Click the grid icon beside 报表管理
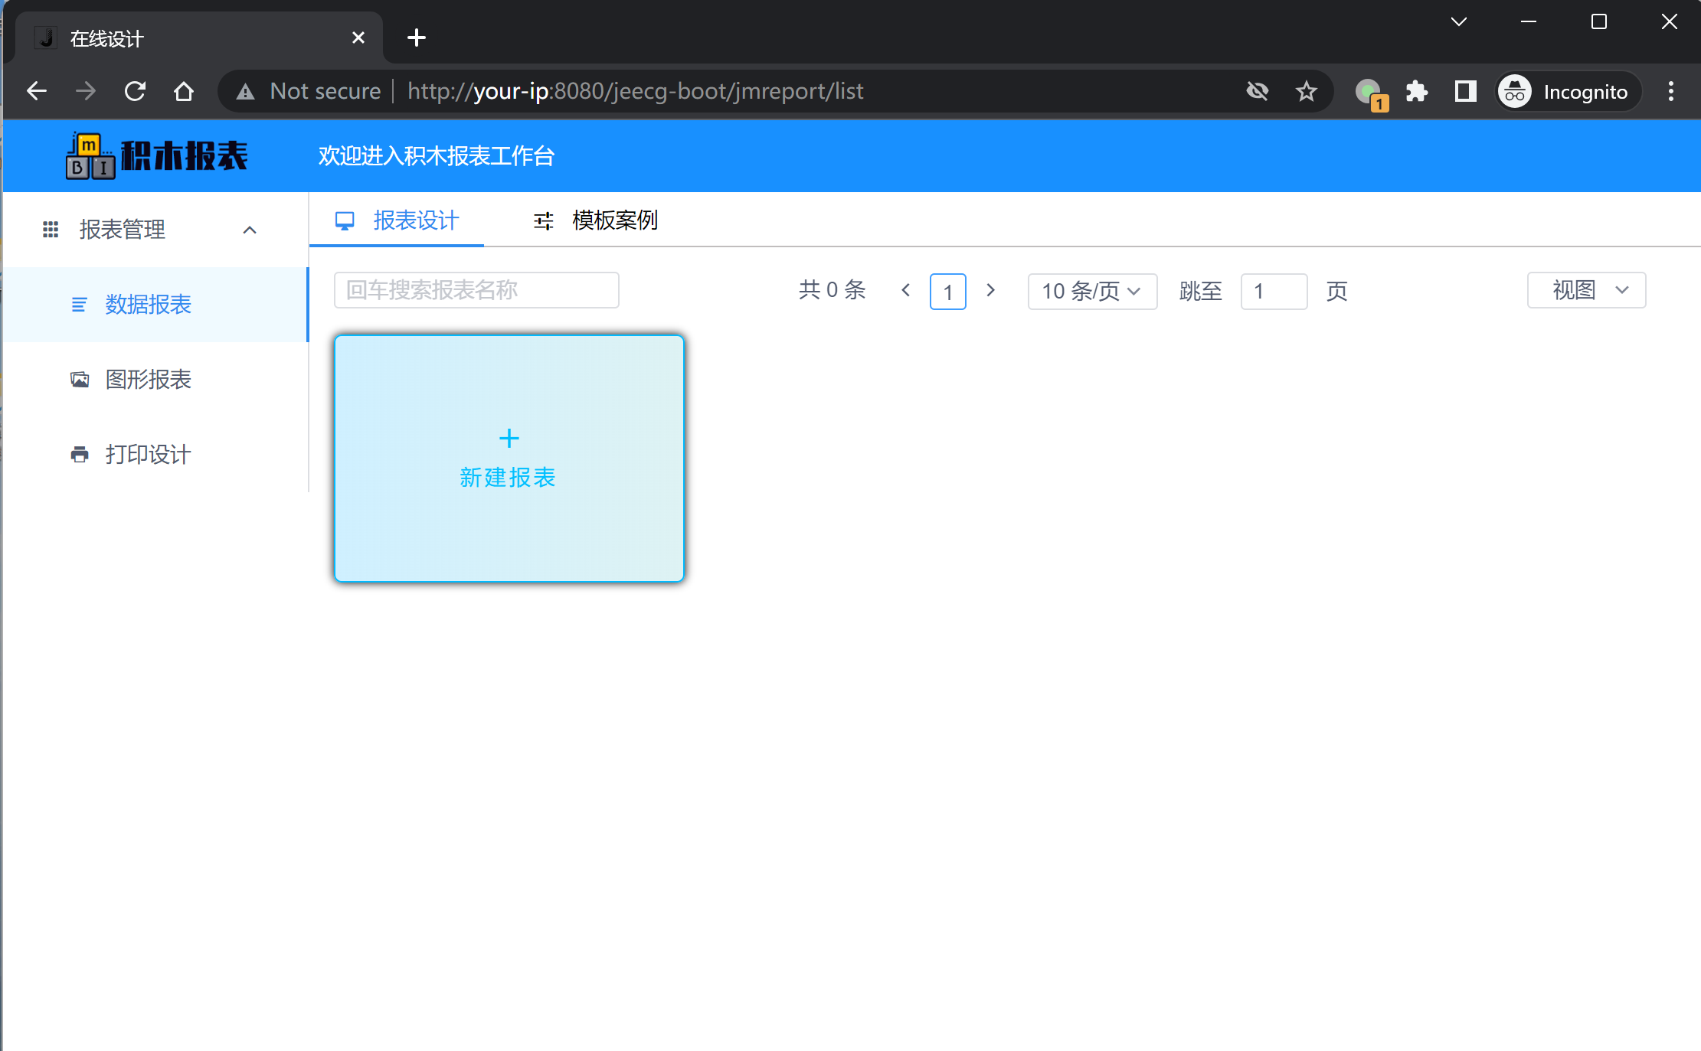 coord(50,229)
